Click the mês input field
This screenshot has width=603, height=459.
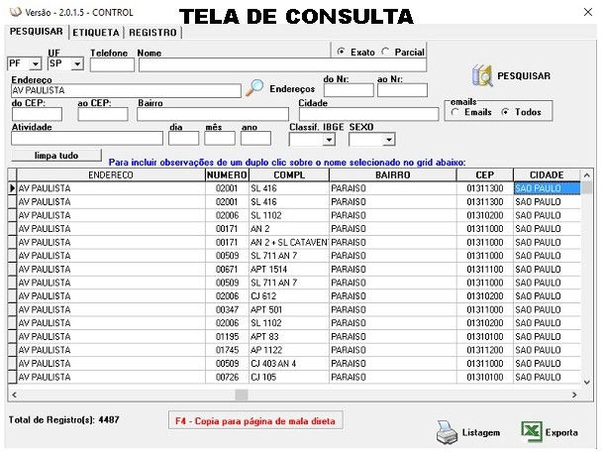point(220,138)
